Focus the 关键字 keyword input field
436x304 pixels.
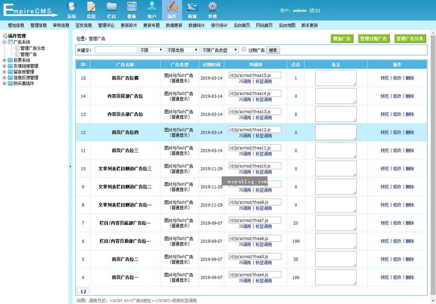click(x=116, y=50)
